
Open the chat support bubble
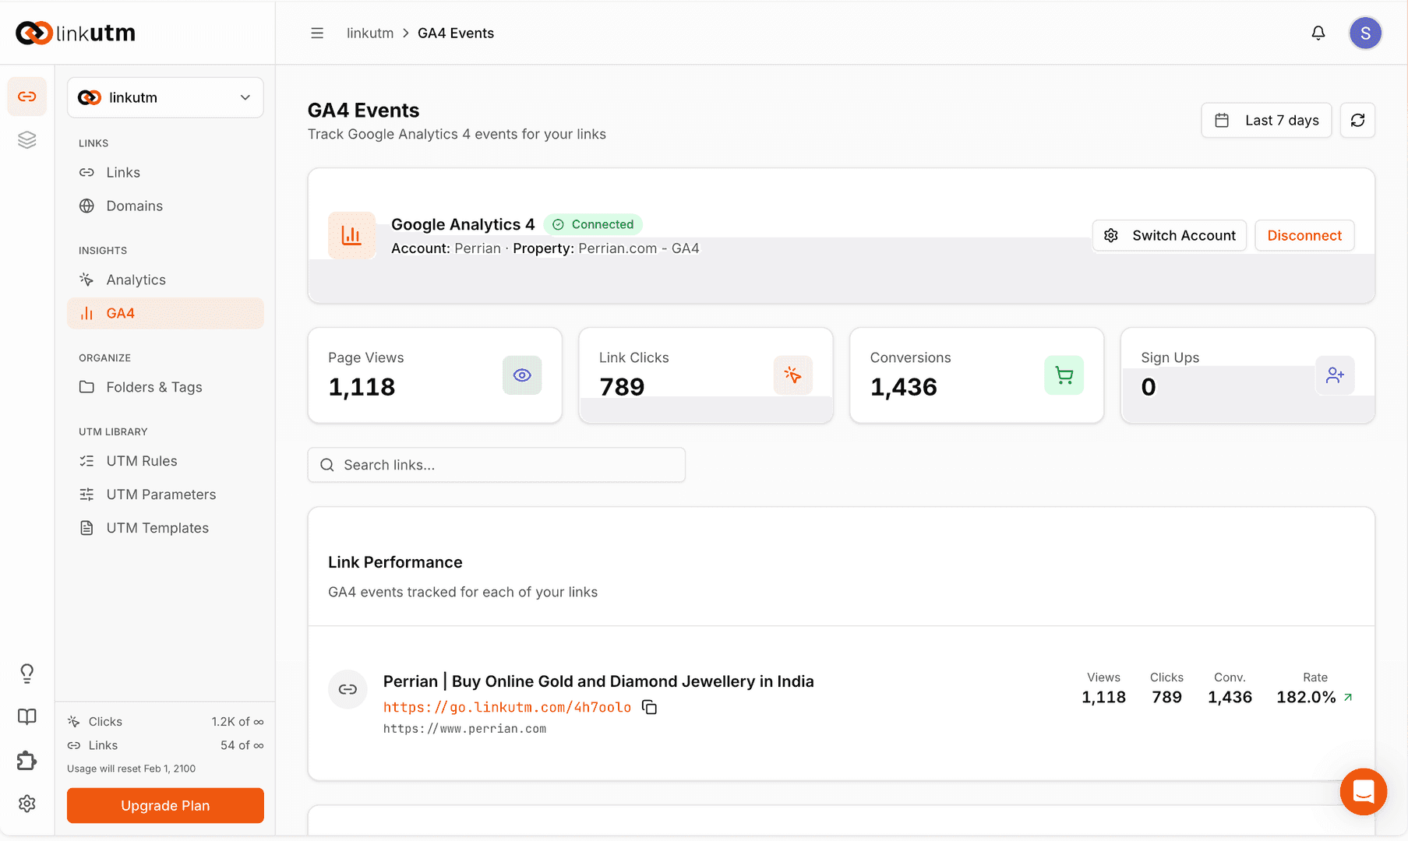point(1364,792)
